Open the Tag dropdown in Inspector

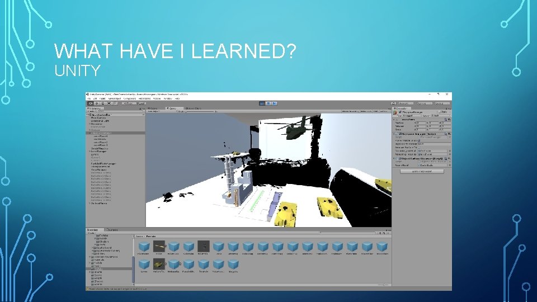pos(412,115)
